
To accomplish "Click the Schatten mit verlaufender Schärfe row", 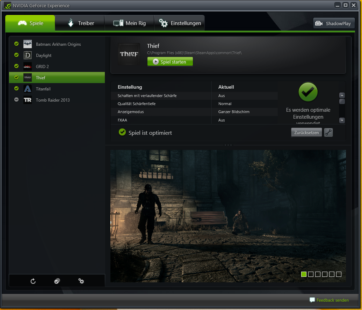I will pyautogui.click(x=194, y=96).
